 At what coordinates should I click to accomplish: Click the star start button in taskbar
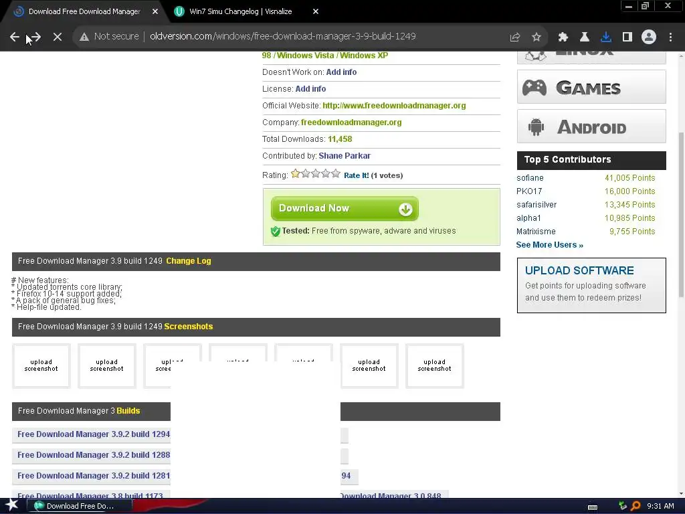coord(12,505)
